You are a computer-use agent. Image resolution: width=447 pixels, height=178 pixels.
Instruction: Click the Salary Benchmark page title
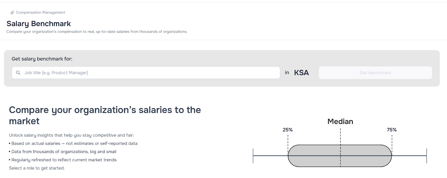39,24
